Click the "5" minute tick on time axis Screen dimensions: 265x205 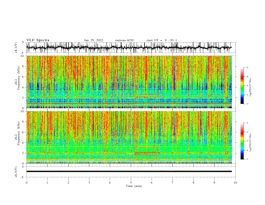click(131, 183)
